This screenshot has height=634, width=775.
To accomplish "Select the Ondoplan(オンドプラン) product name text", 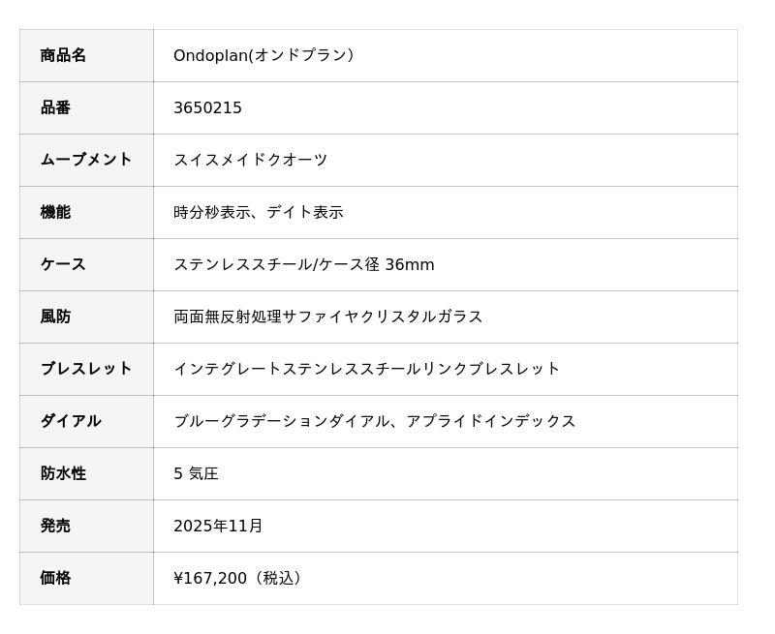I will tap(263, 55).
